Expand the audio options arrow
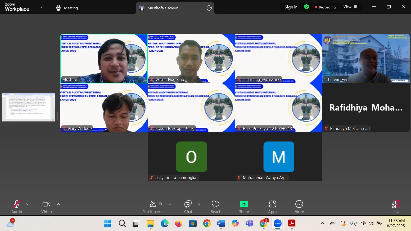411x231 pixels. point(27,204)
